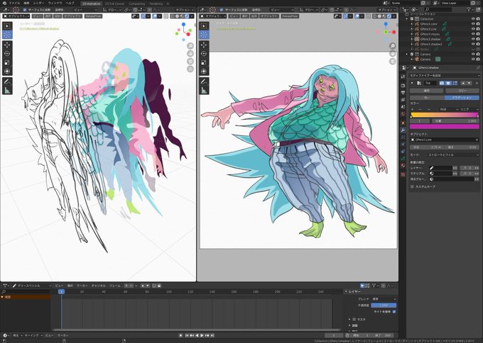The image size is (483, 343).
Task: Select the Annotate tool in the right camera viewport
Action: pyautogui.click(x=204, y=81)
